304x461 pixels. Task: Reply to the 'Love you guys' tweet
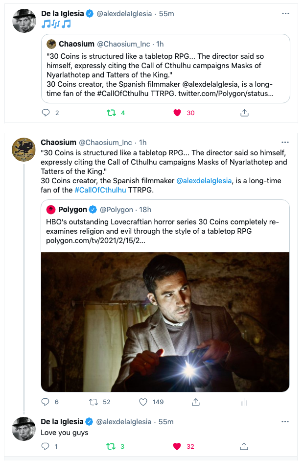(46, 446)
